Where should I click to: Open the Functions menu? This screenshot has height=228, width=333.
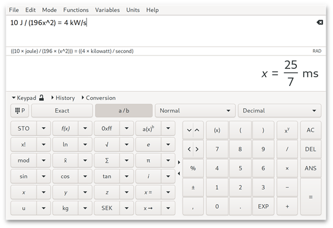(x=75, y=10)
